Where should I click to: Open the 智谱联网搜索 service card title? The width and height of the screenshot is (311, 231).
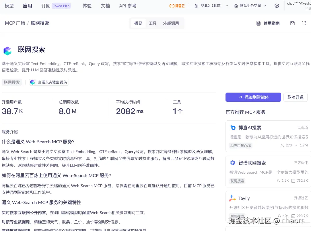[252, 163]
